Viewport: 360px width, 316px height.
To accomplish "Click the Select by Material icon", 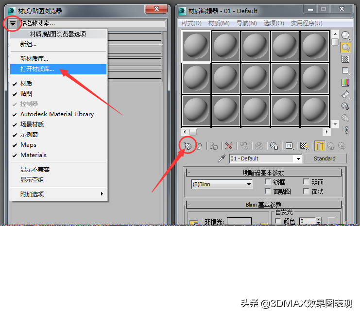I will tap(345, 118).
